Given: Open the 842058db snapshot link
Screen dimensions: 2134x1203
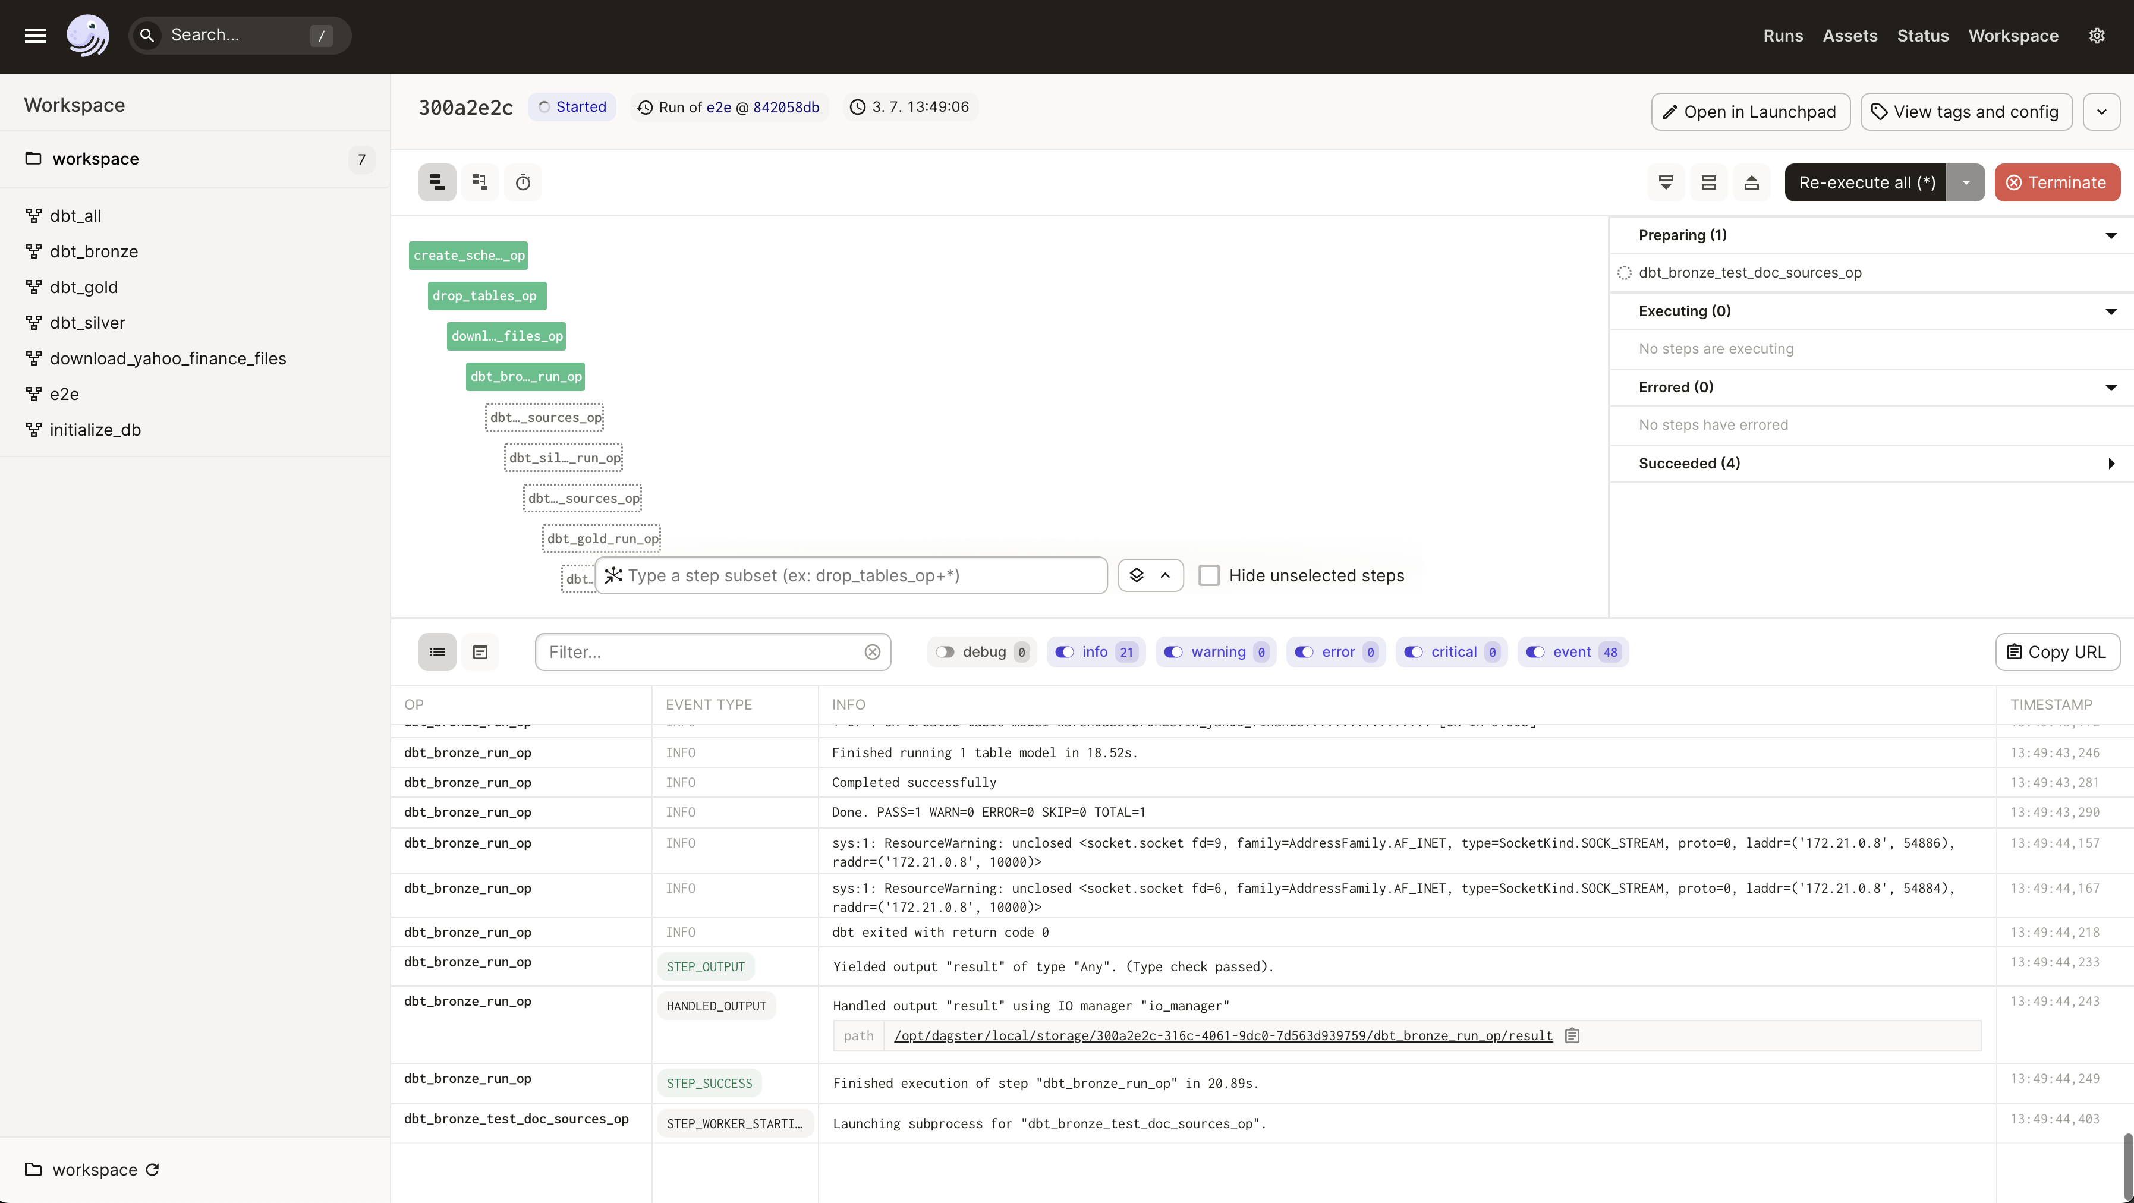Looking at the screenshot, I should tap(785, 107).
